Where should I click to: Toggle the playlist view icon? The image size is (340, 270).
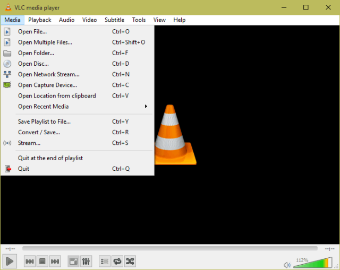click(105, 262)
